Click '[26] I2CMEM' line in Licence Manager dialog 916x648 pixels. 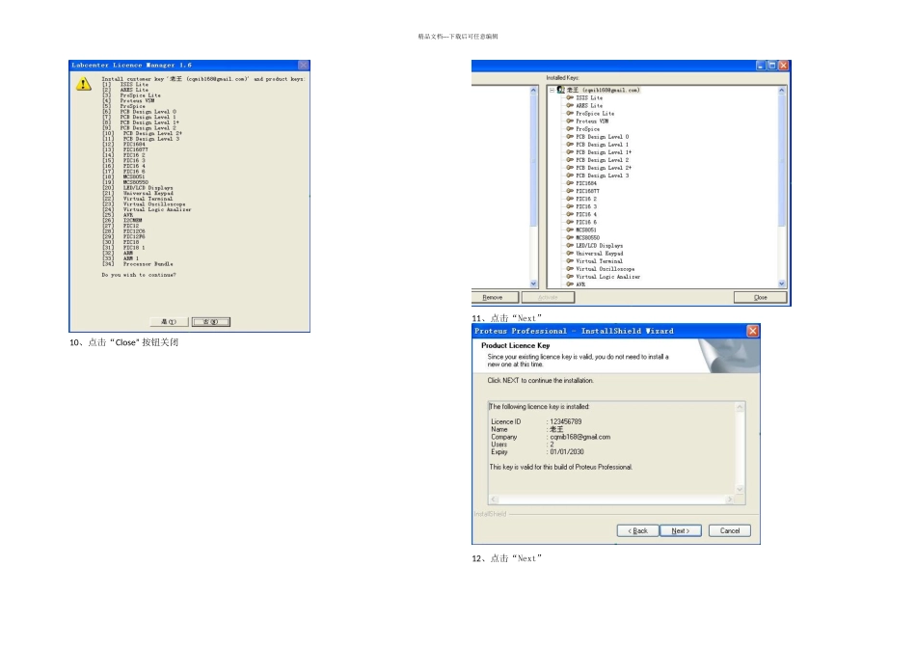tap(122, 220)
